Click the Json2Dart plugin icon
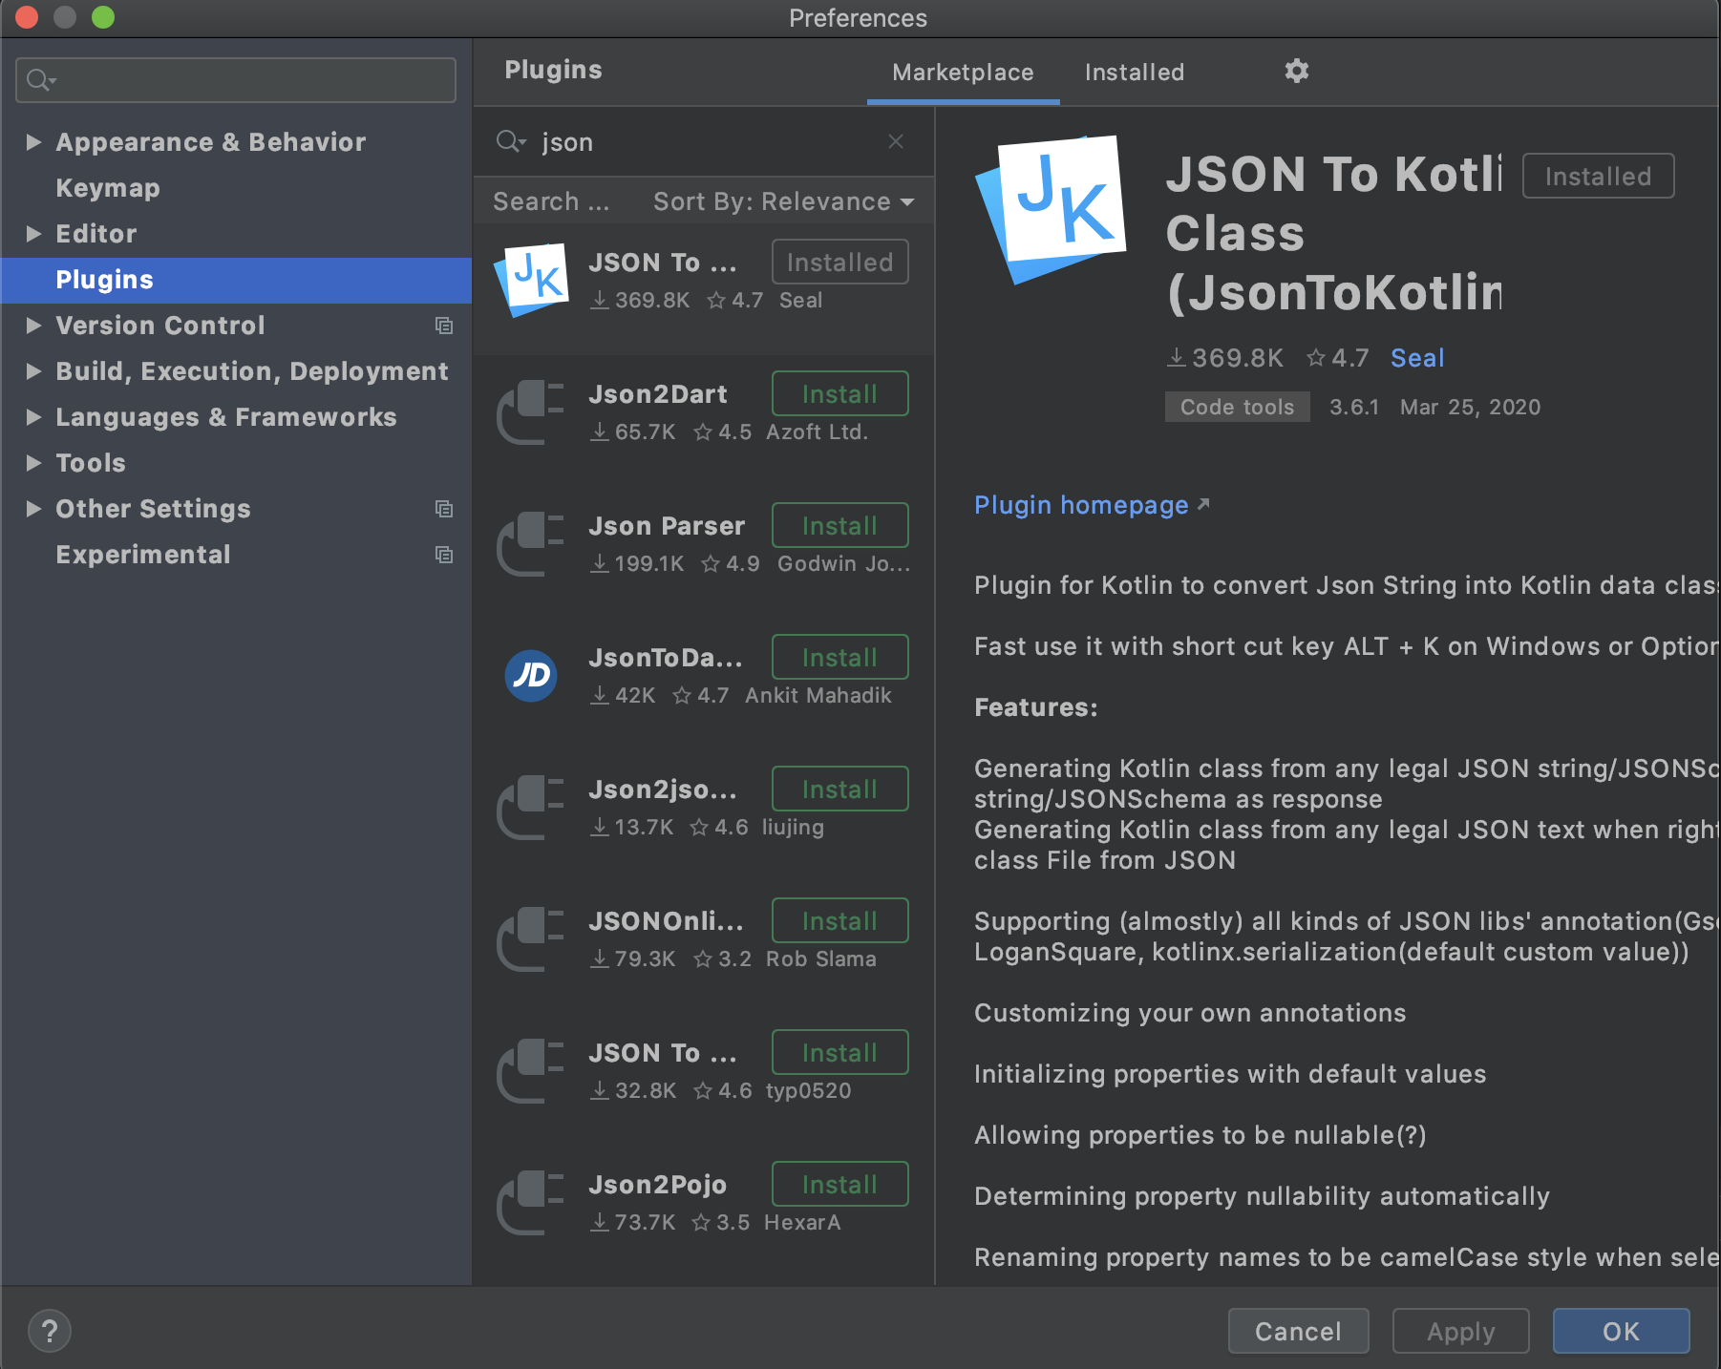Image resolution: width=1721 pixels, height=1369 pixels. click(531, 411)
